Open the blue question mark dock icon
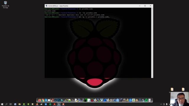The height and width of the screenshot is (106, 189). (140, 100)
